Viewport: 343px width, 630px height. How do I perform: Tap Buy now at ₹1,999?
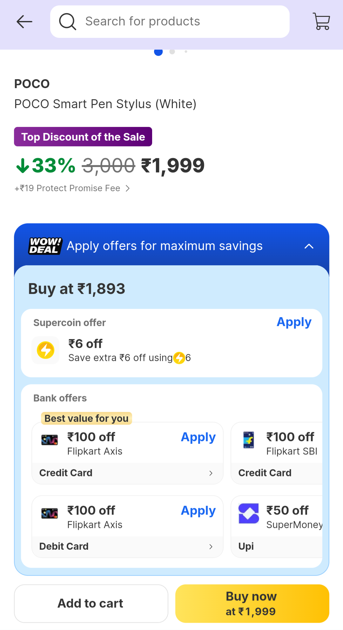point(252,603)
